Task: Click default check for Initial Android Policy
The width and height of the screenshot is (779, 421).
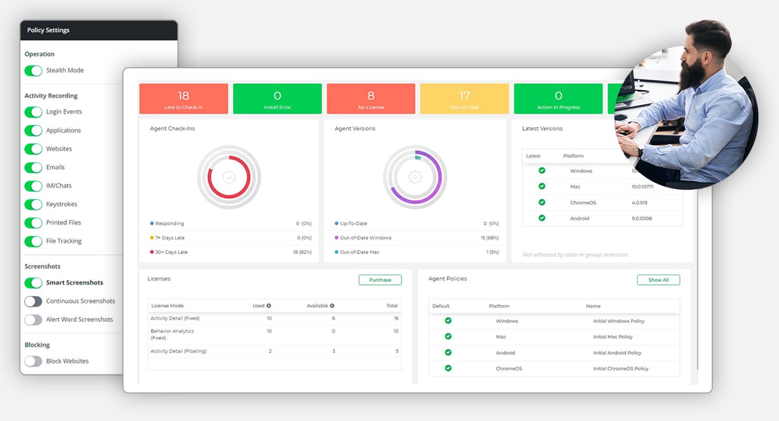Action: point(448,352)
